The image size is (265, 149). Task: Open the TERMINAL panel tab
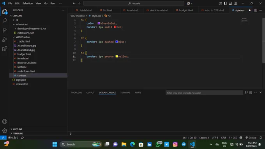[x=125, y=92]
